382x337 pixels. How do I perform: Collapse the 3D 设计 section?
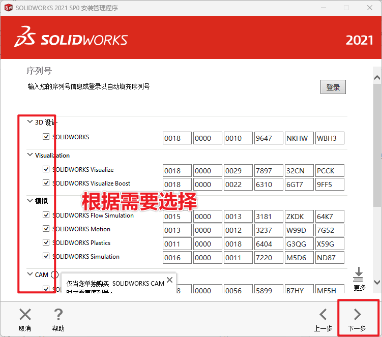pos(30,121)
